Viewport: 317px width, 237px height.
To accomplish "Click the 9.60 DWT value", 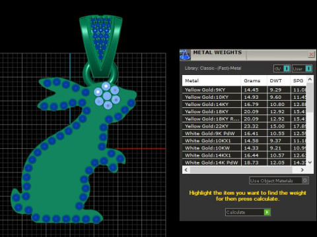I will [x=275, y=97].
